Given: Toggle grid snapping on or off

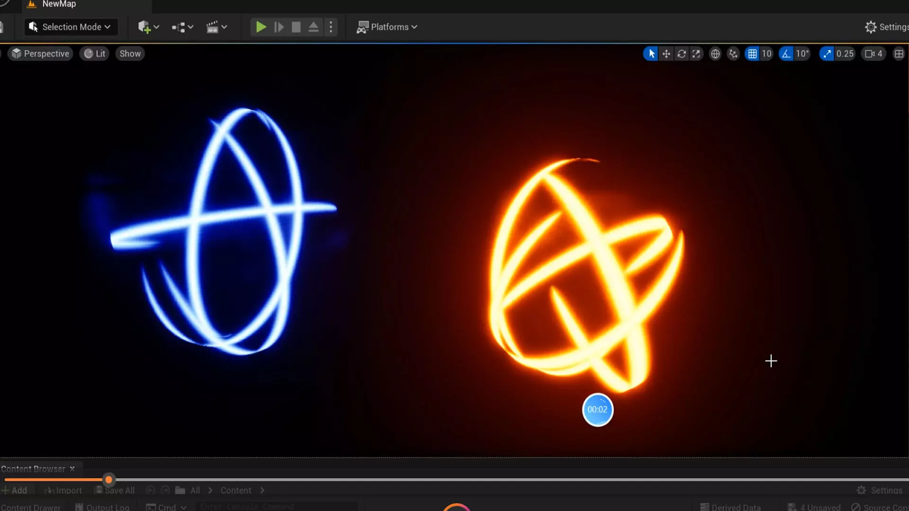Looking at the screenshot, I should (x=752, y=54).
